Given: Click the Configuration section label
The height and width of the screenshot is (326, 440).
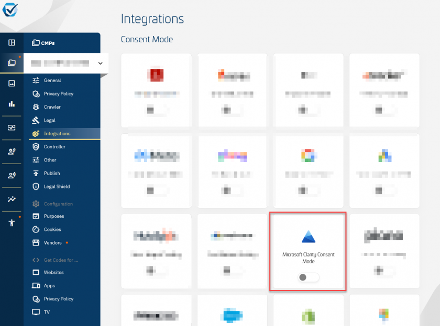Looking at the screenshot, I should (58, 204).
